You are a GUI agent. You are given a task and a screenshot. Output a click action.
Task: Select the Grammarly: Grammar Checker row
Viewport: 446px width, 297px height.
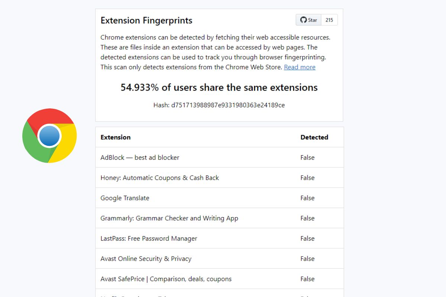coord(219,218)
